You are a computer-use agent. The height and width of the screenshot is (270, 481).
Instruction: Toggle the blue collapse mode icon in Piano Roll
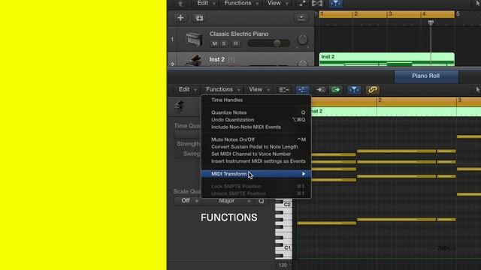[302, 90]
